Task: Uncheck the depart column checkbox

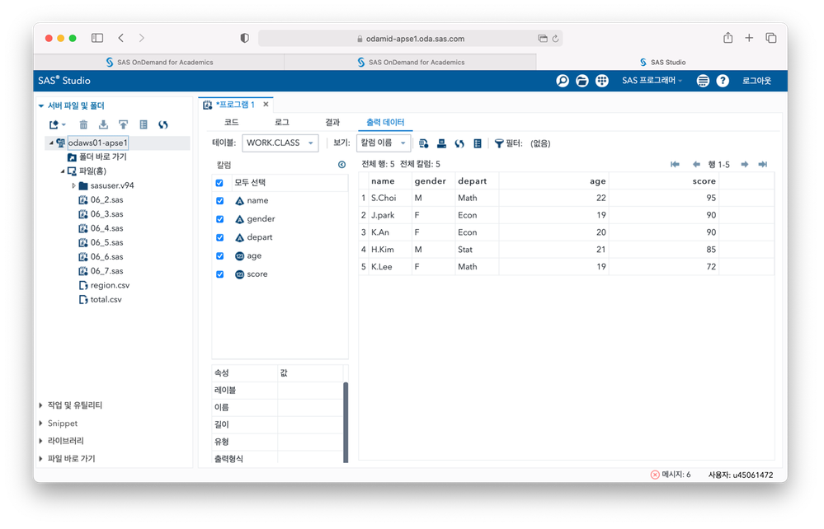Action: (219, 238)
